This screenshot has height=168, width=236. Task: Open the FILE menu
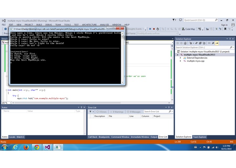[x=4, y=25]
